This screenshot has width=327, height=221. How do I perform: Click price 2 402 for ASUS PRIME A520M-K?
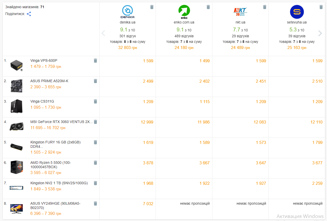point(204,81)
